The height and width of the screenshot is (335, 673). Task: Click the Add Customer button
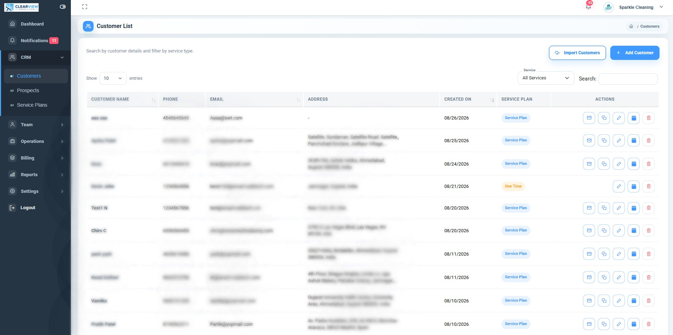(635, 53)
